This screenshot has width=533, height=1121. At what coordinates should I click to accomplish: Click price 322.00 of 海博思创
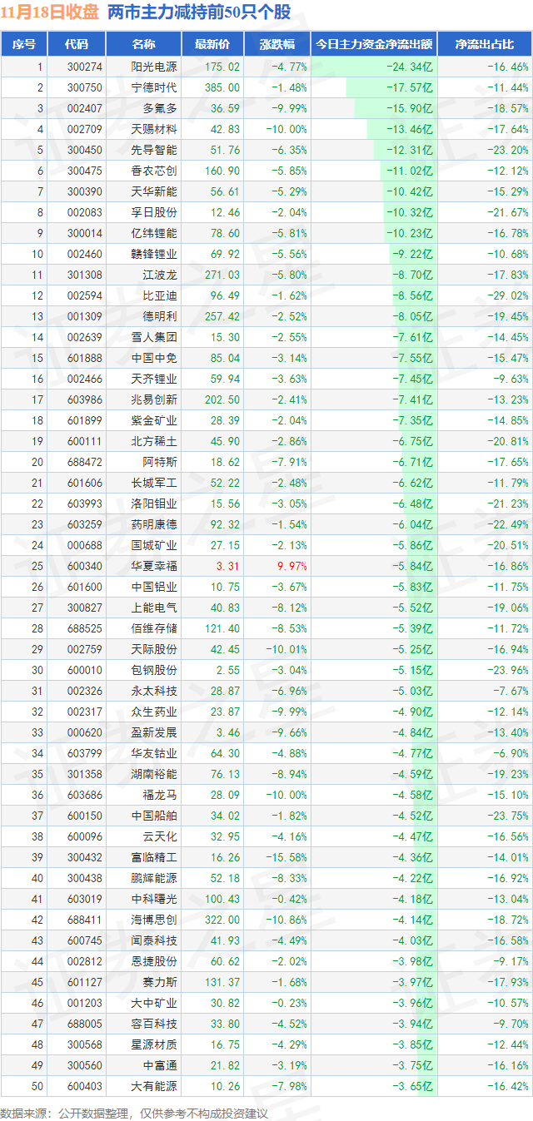222,920
